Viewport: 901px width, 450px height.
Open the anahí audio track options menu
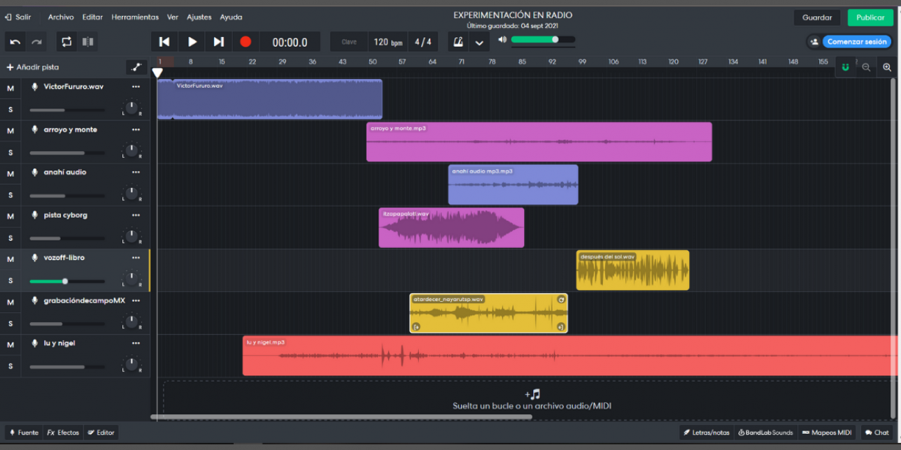pyautogui.click(x=136, y=172)
